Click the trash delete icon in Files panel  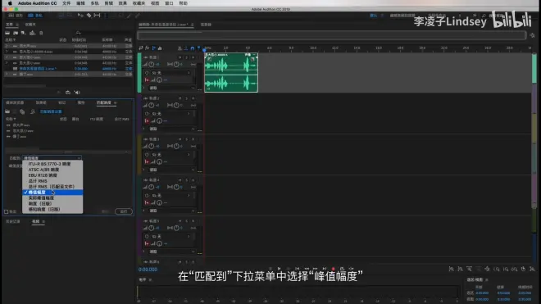pos(41,33)
